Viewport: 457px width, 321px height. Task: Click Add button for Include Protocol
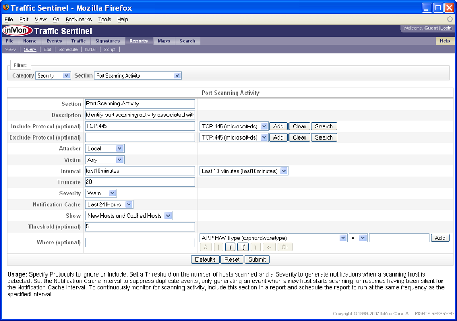click(x=278, y=127)
